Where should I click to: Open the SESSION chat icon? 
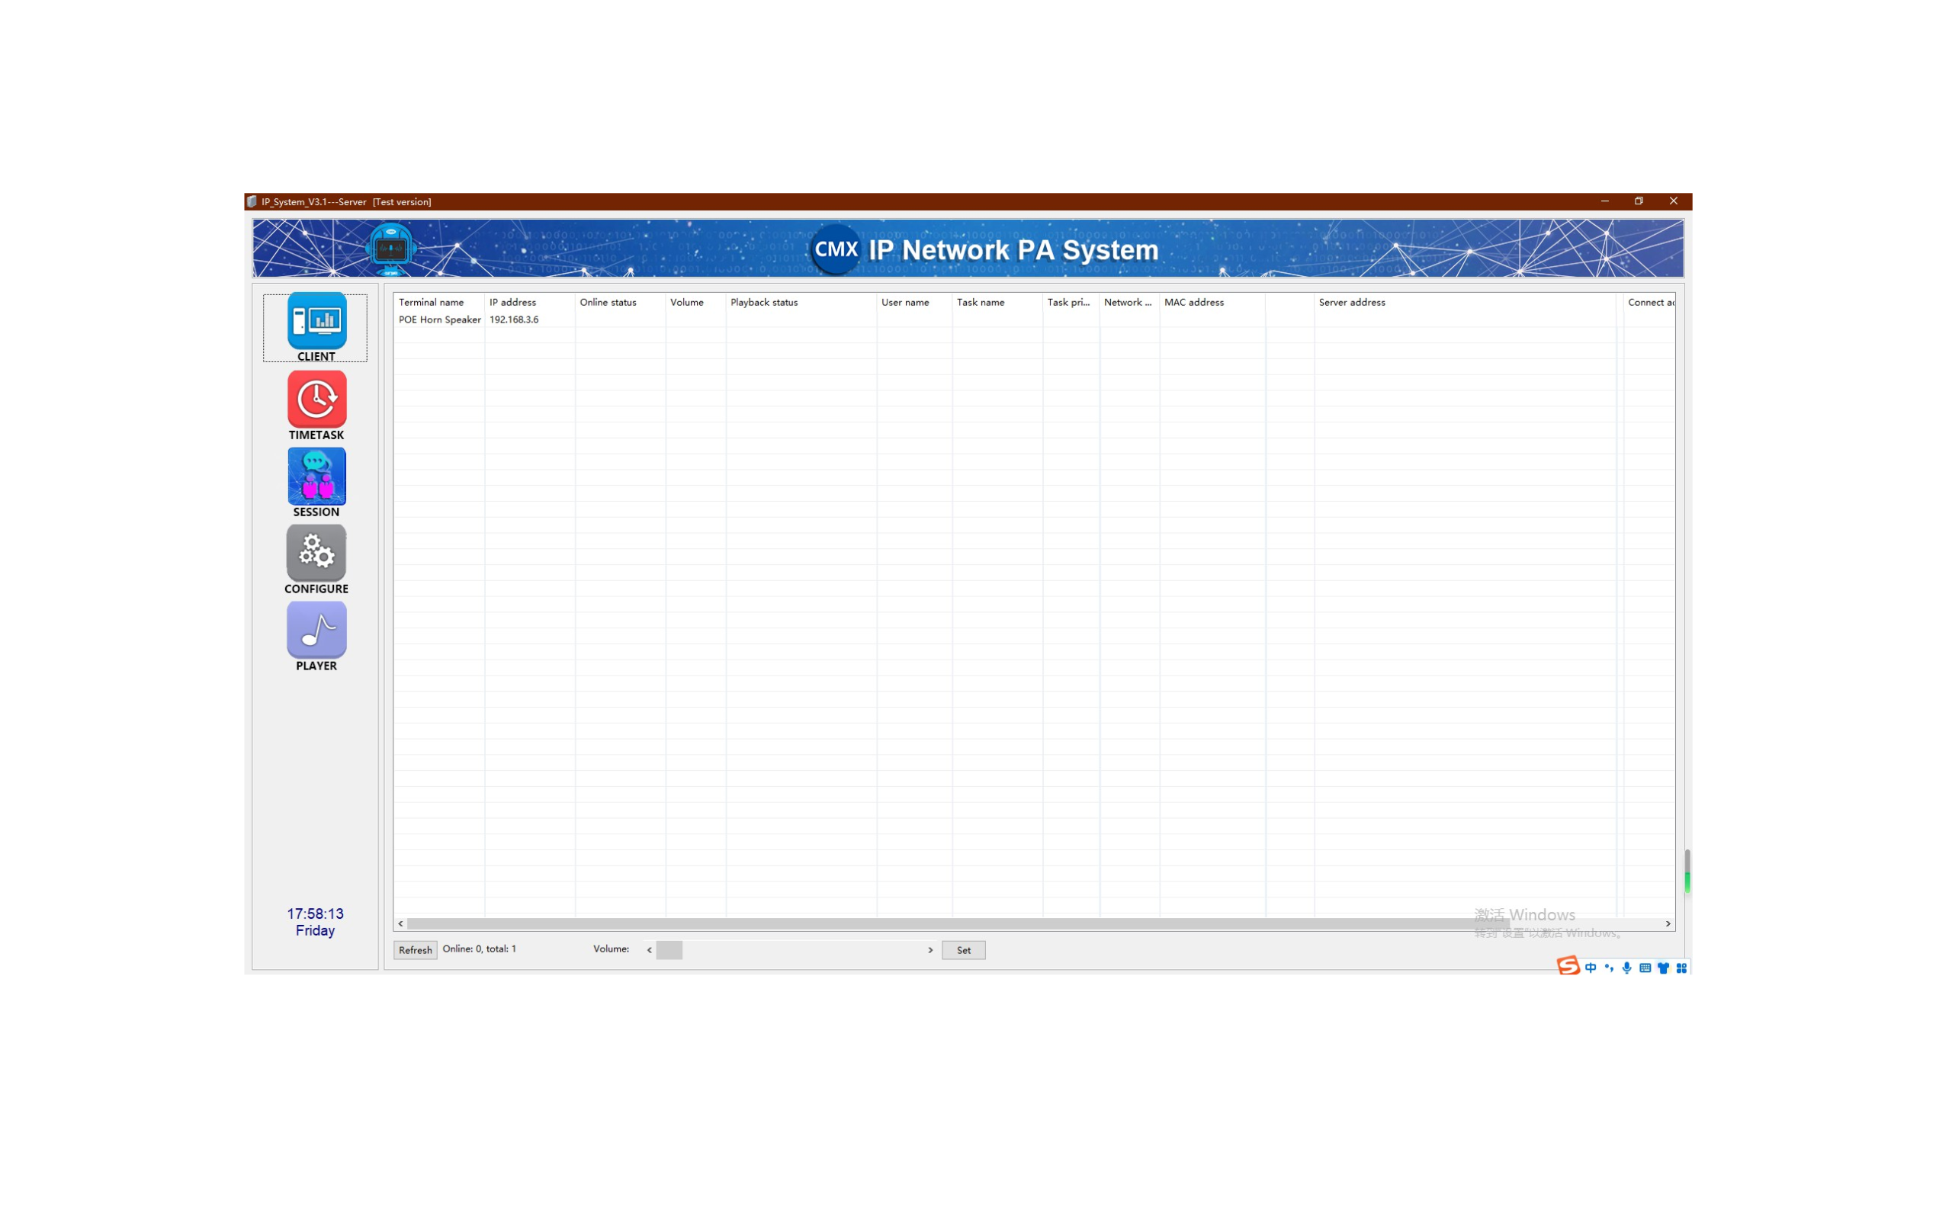pyautogui.click(x=316, y=477)
